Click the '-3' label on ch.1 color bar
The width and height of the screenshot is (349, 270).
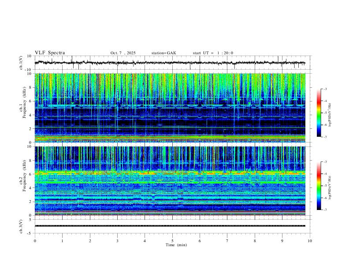pyautogui.click(x=325, y=89)
